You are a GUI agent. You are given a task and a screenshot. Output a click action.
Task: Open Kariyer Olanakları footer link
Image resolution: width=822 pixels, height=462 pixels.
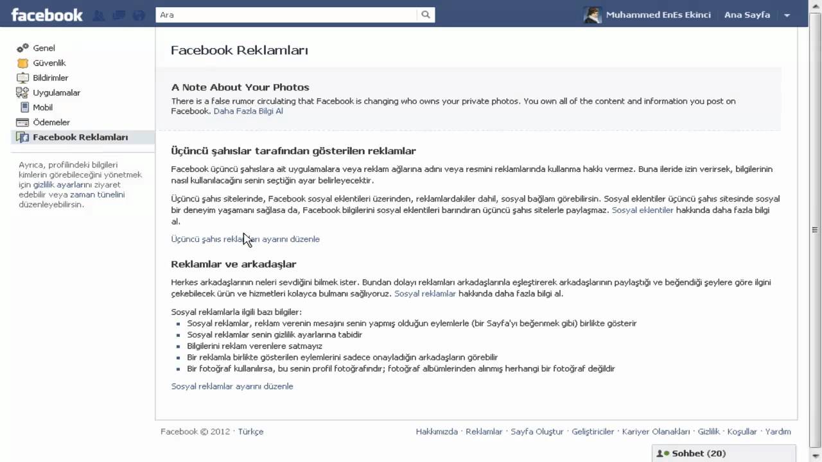pos(656,432)
